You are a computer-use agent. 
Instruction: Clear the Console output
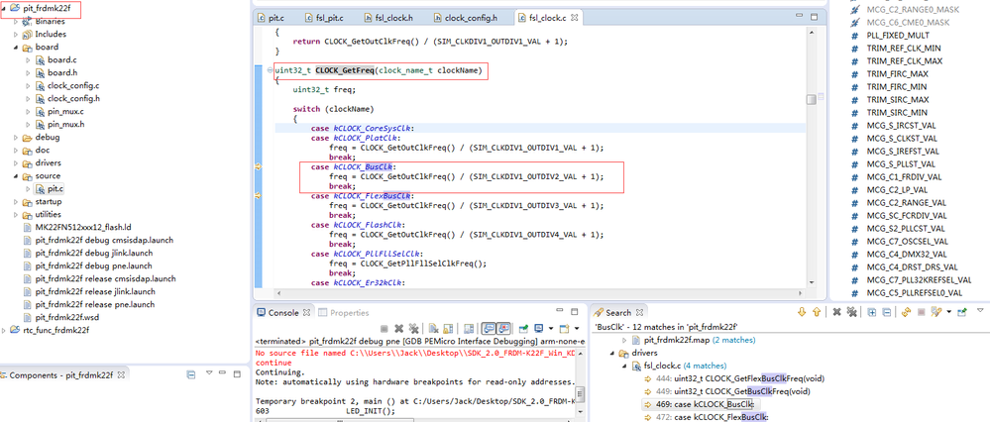click(434, 329)
